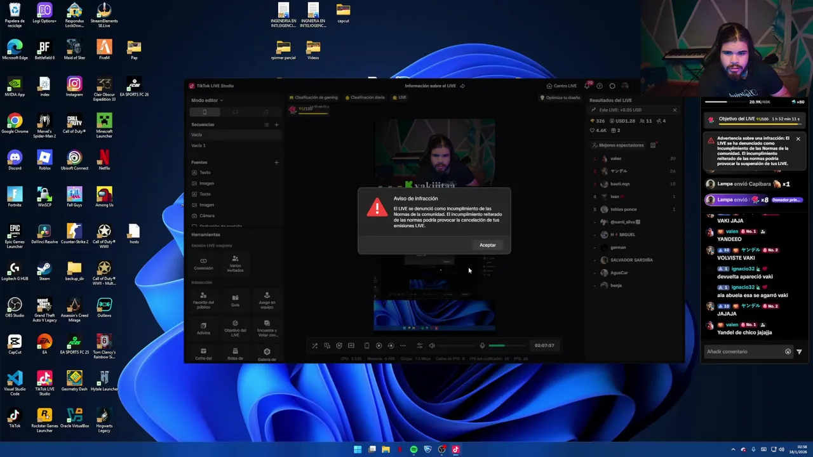The image size is (813, 457).
Task: Click the record button in bottom toolbar
Action: pyautogui.click(x=379, y=346)
